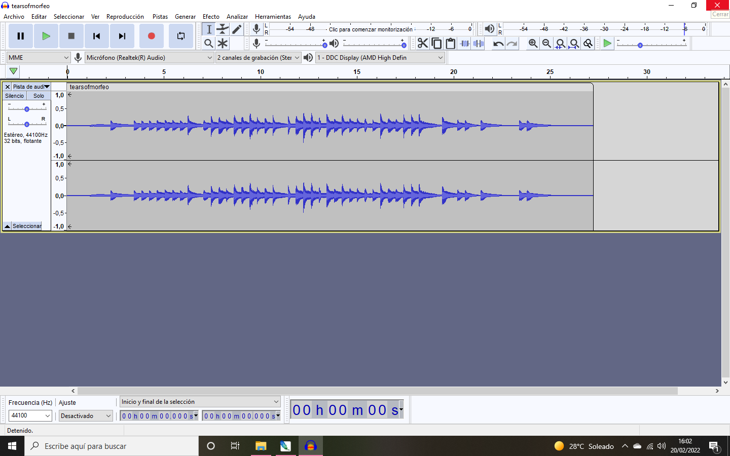Screen dimensions: 730x456
Task: Open the Archivo menu
Action: pos(14,17)
